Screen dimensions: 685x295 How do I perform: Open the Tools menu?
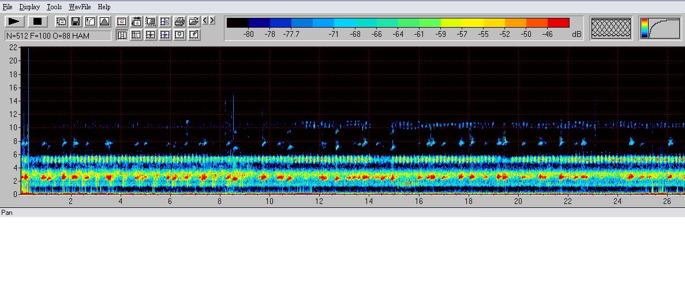[x=54, y=7]
